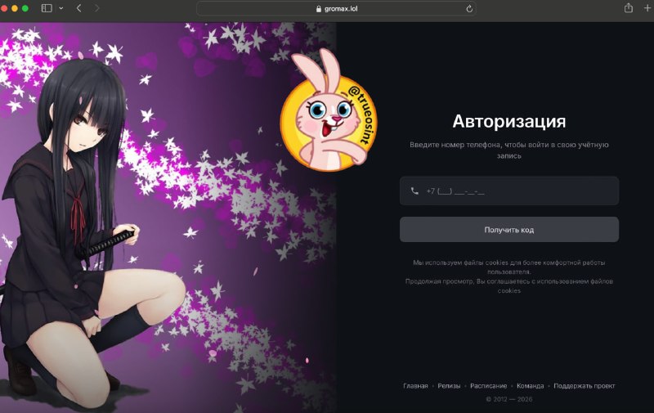Image resolution: width=654 pixels, height=413 pixels.
Task: Click the Введите номер телефона instruction text
Action: tap(509, 150)
